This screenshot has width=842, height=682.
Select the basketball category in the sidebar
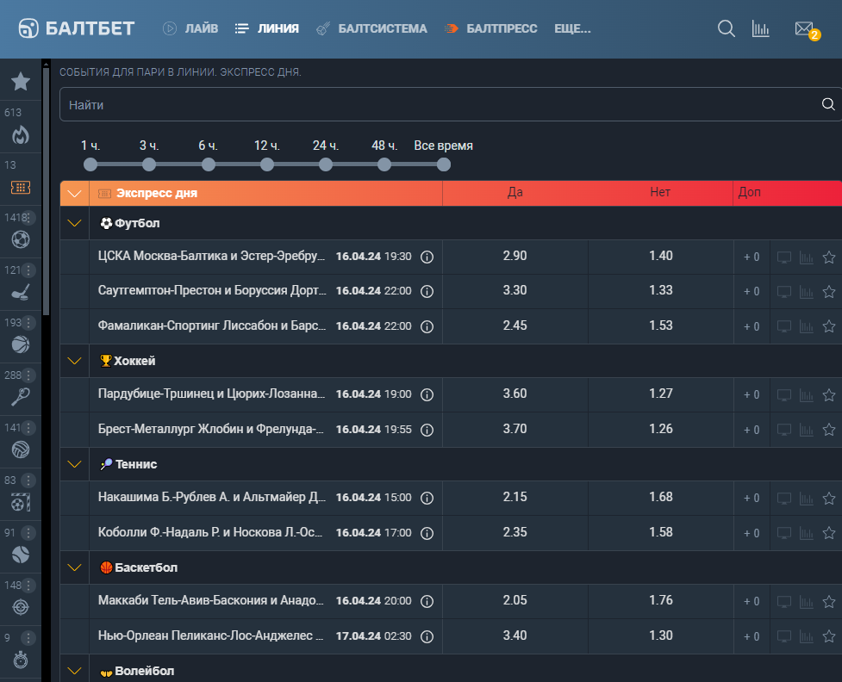tap(21, 344)
